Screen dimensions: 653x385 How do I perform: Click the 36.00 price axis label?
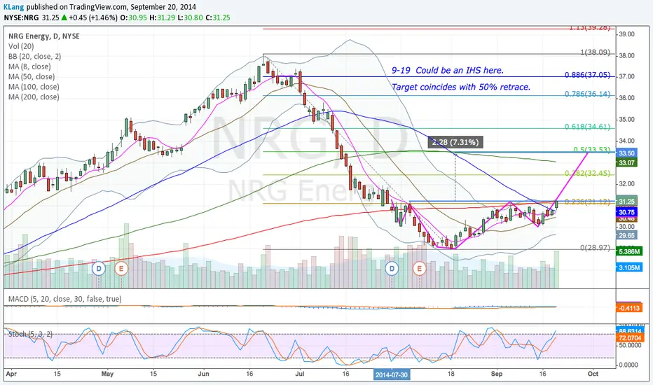[x=626, y=98]
